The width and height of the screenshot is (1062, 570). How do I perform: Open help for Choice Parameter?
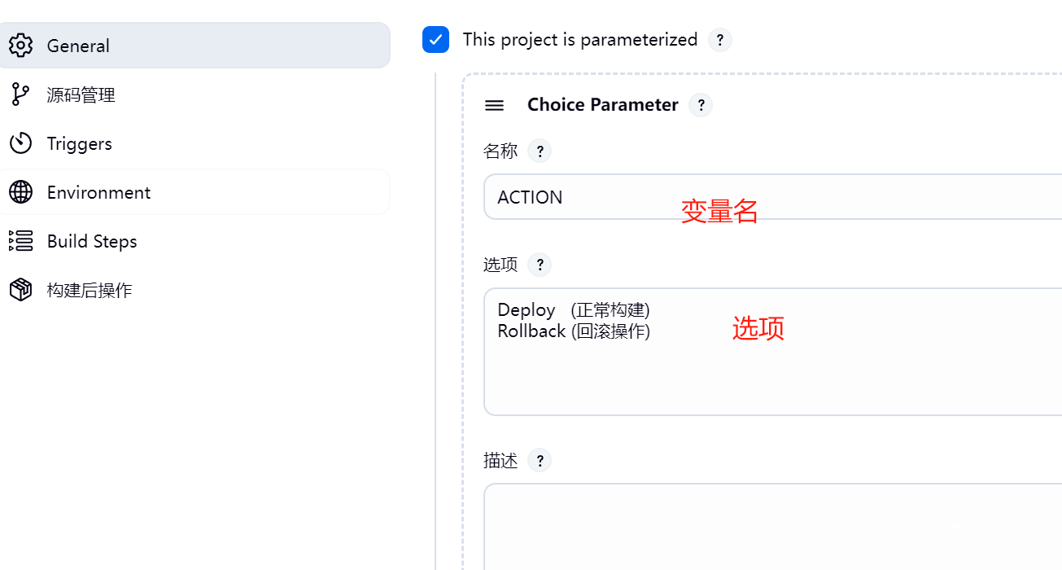click(x=701, y=105)
